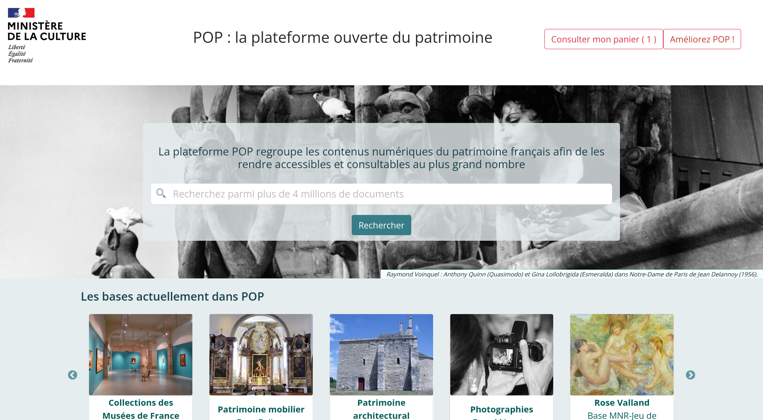Open Patrimoine mobilier church altar image

point(261,355)
